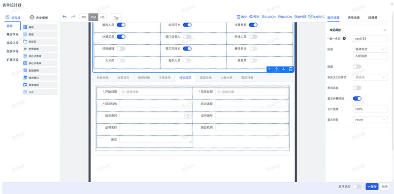Toggle the 计算工资 switch
Viewport: 394px width, 194px height.
[121, 37]
